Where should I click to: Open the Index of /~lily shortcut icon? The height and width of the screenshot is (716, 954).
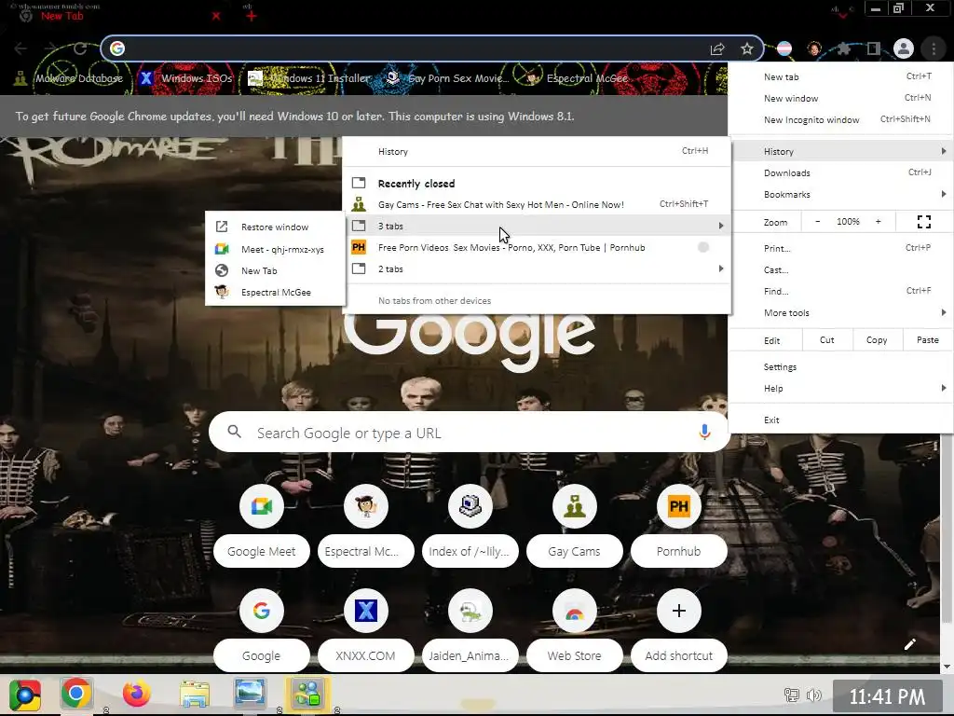(470, 506)
